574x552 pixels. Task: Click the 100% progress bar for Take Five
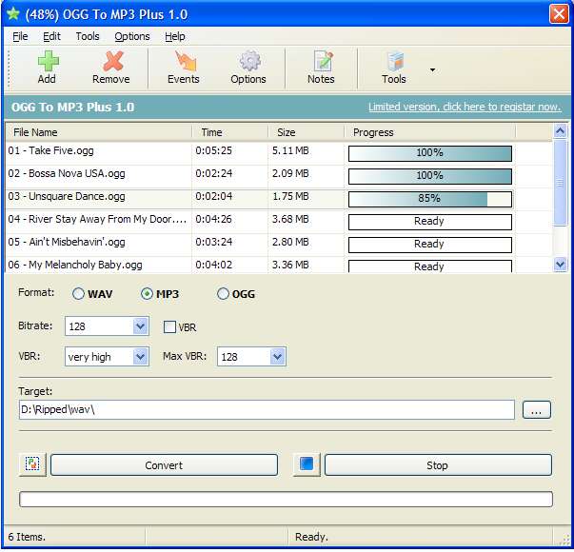(429, 153)
